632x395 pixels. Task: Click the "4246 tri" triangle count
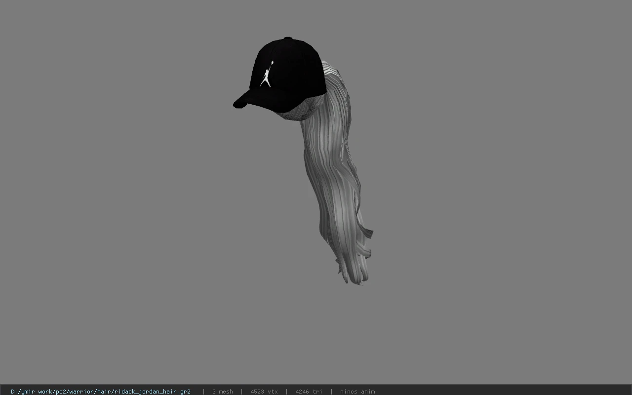click(309, 392)
